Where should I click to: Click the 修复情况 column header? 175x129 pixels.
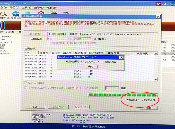143,53
